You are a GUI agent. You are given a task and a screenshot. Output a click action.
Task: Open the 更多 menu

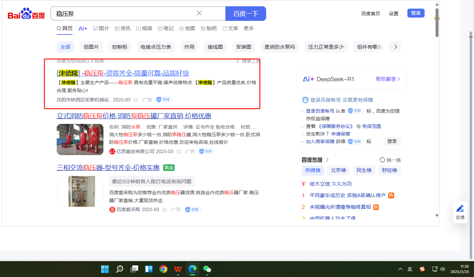point(249,28)
